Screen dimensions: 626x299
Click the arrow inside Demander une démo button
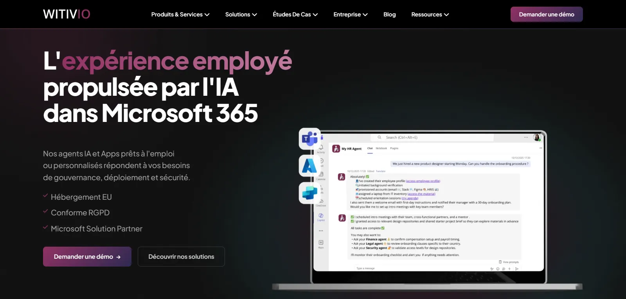coord(119,257)
